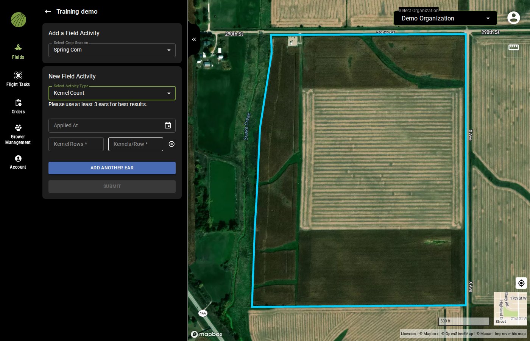This screenshot has height=341, width=530.
Task: Click the Training demo title text
Action: tap(77, 11)
